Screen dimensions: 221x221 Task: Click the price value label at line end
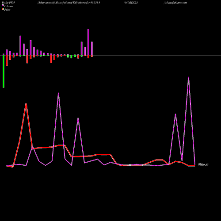(x=203, y=164)
